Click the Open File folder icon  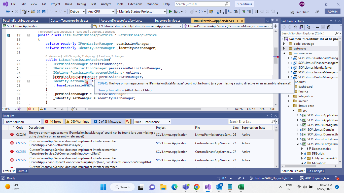33,12
